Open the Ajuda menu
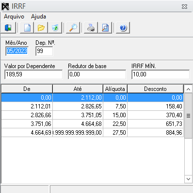The width and height of the screenshot is (193, 193). click(x=38, y=17)
